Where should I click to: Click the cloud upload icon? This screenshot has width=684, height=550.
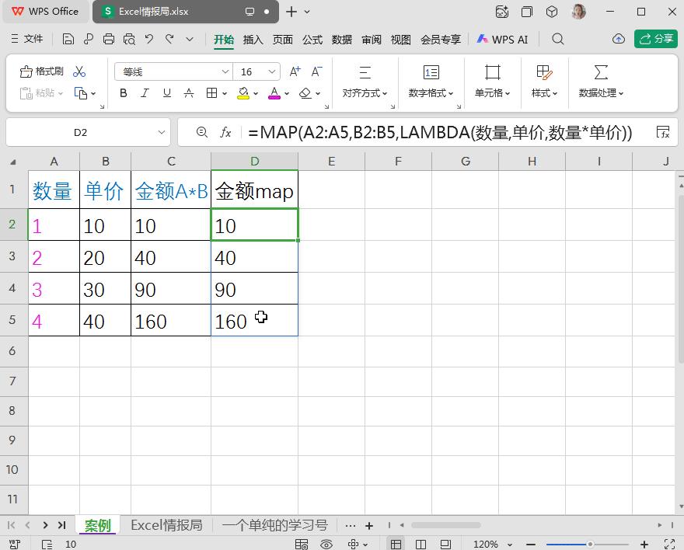click(x=619, y=39)
